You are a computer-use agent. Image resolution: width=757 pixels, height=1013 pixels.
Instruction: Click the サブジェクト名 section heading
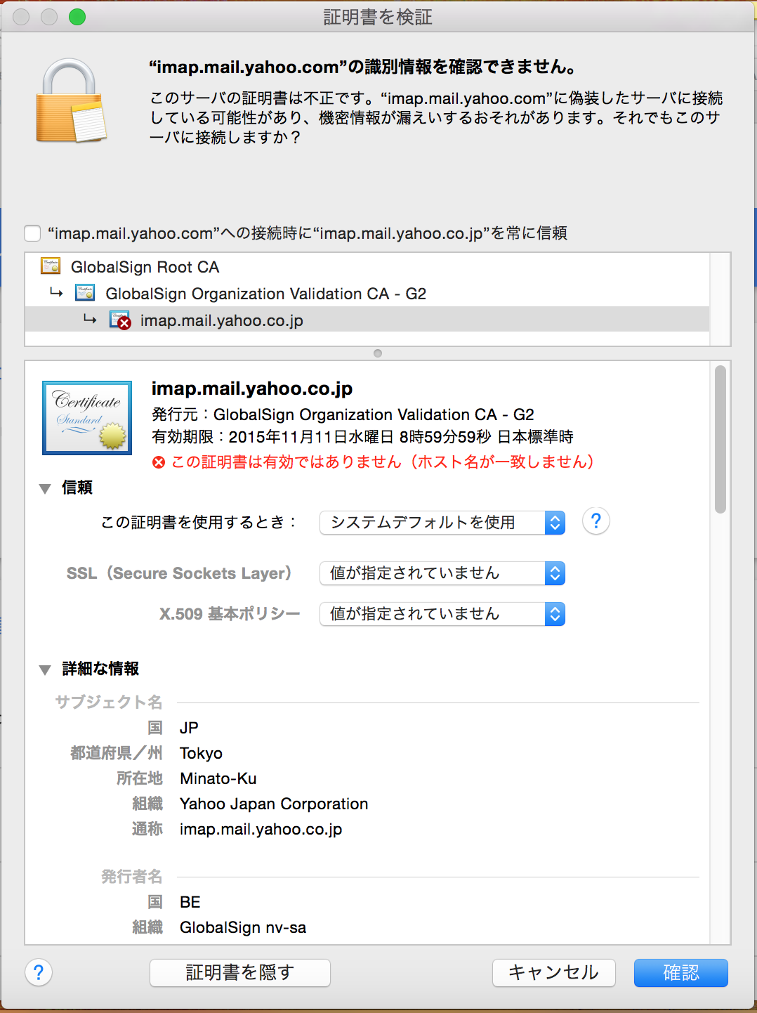coord(109,702)
